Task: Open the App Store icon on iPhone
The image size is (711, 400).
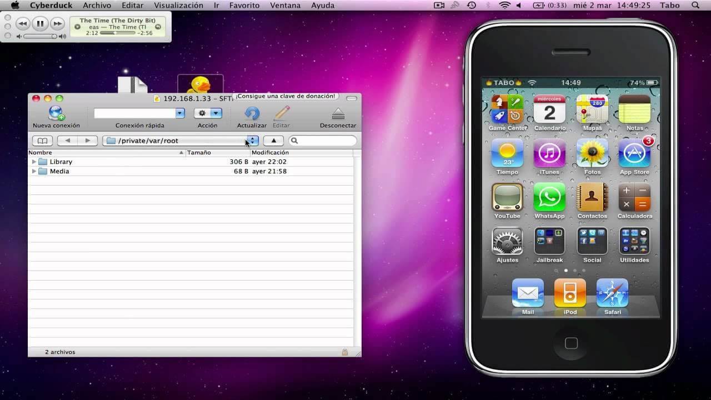Action: click(634, 153)
